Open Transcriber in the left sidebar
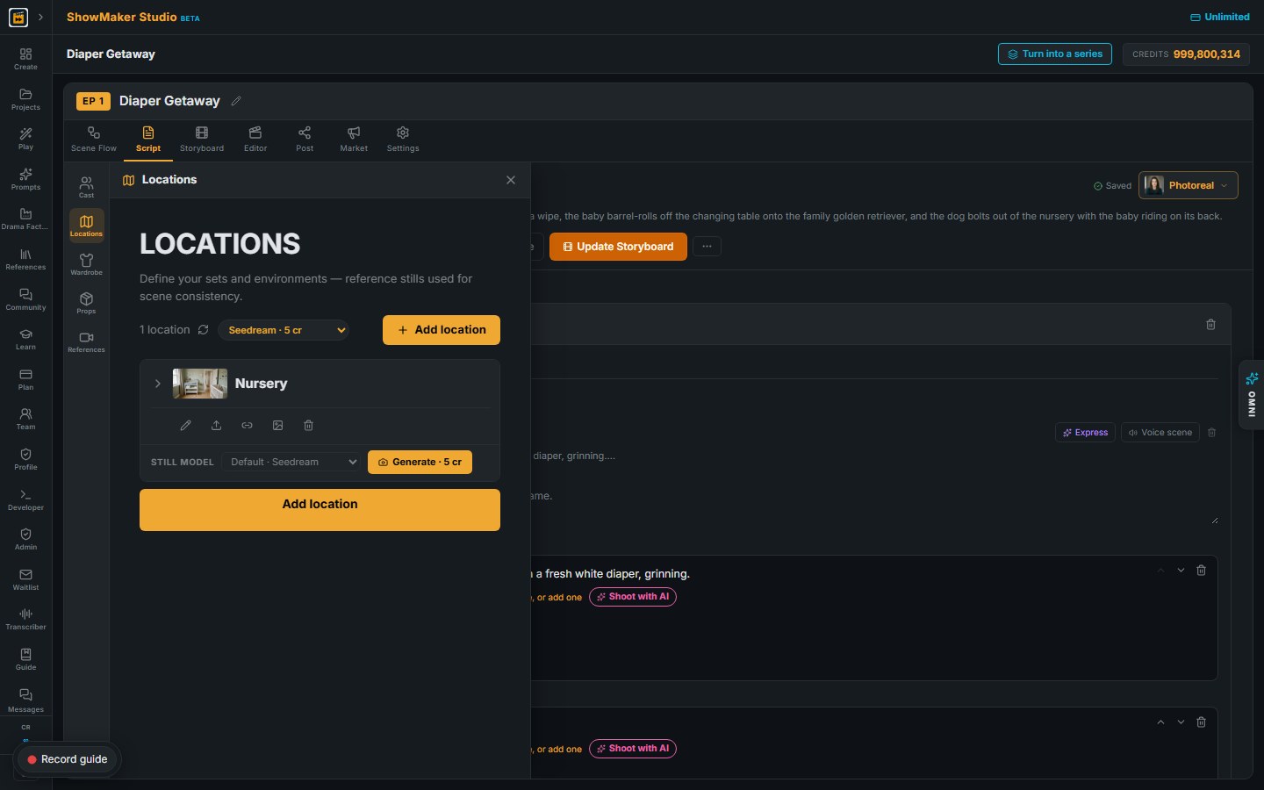Image resolution: width=1264 pixels, height=790 pixels. click(x=25, y=619)
